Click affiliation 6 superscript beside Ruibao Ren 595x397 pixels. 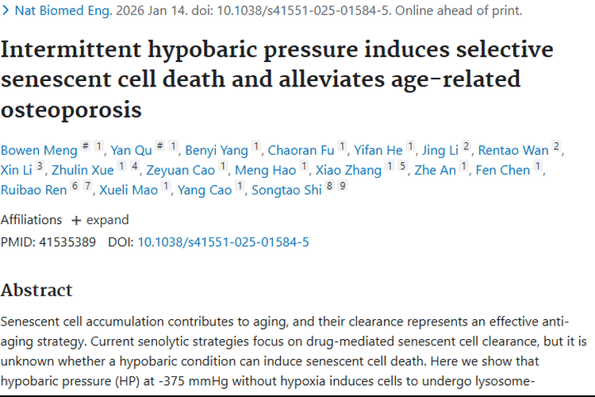[75, 187]
